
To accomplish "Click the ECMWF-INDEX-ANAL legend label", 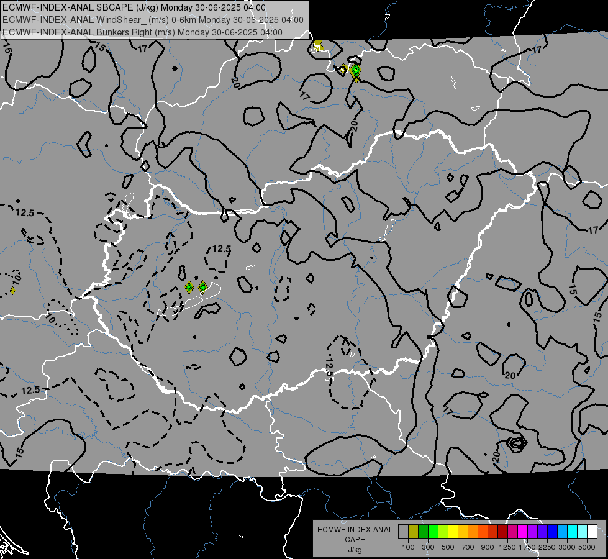I will [355, 530].
